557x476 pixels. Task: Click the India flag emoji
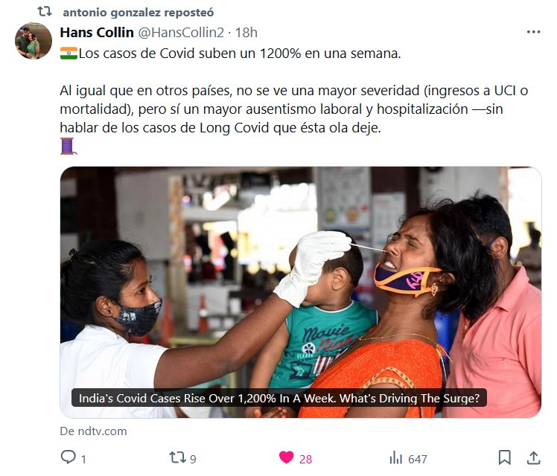pos(69,54)
